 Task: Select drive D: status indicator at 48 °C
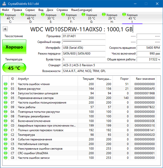pos(29,18)
